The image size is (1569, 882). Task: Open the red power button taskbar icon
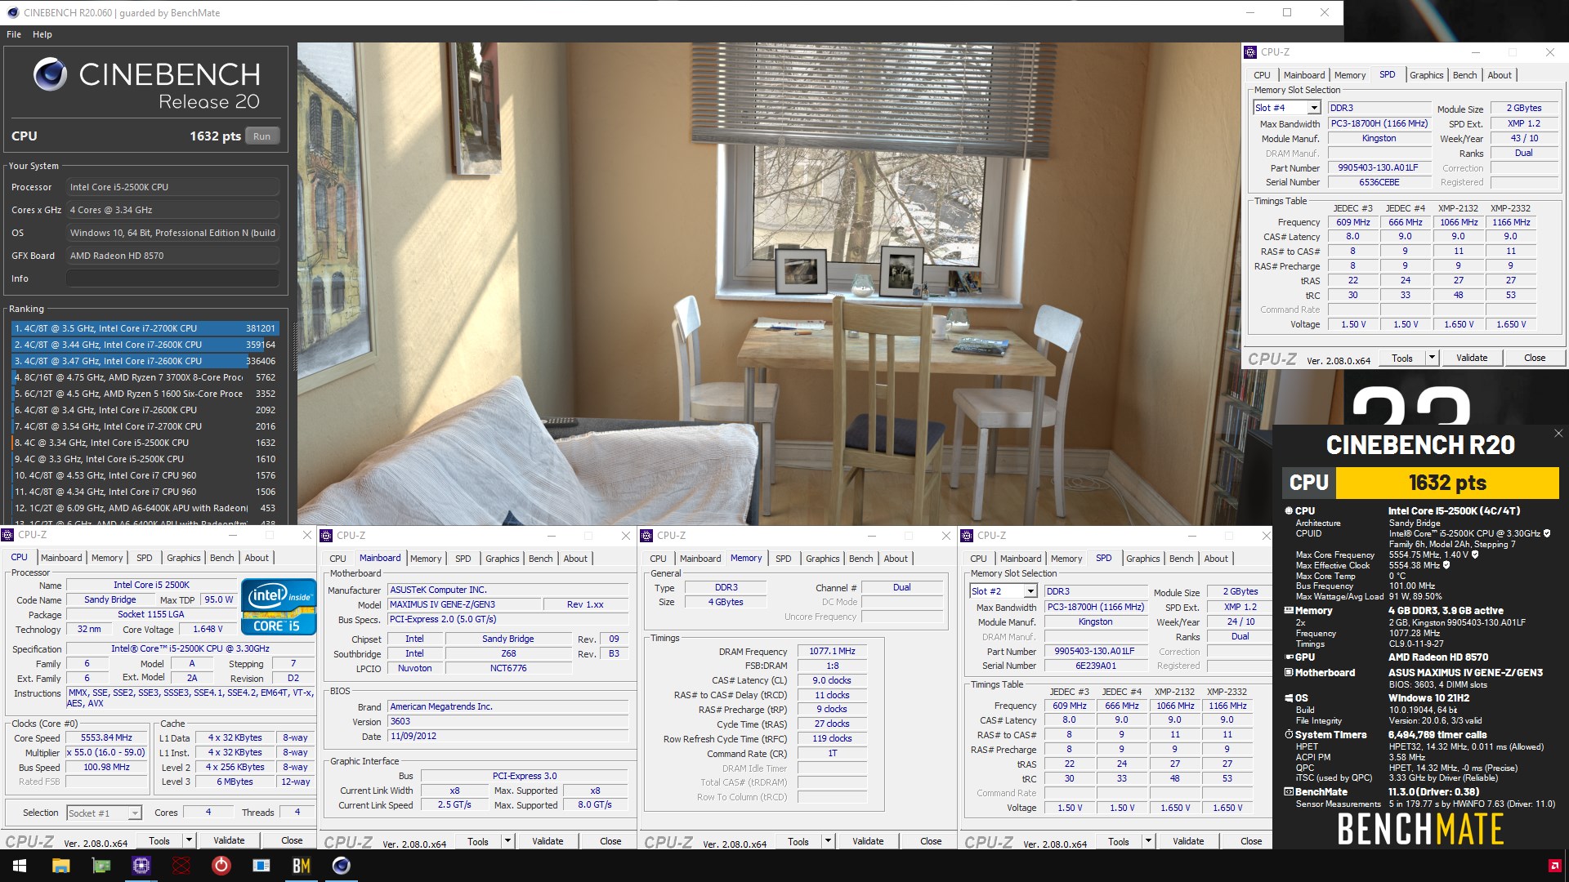click(x=221, y=866)
